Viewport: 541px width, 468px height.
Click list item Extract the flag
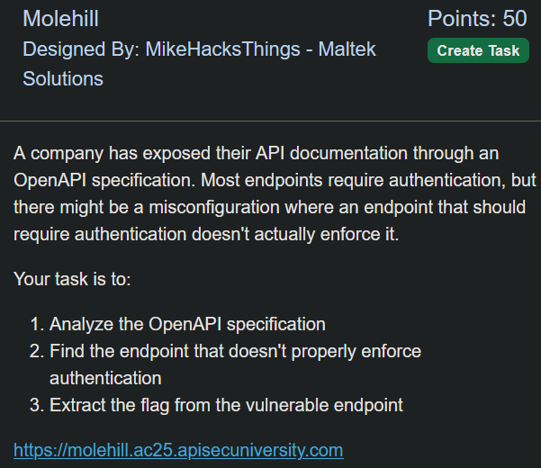click(x=226, y=405)
